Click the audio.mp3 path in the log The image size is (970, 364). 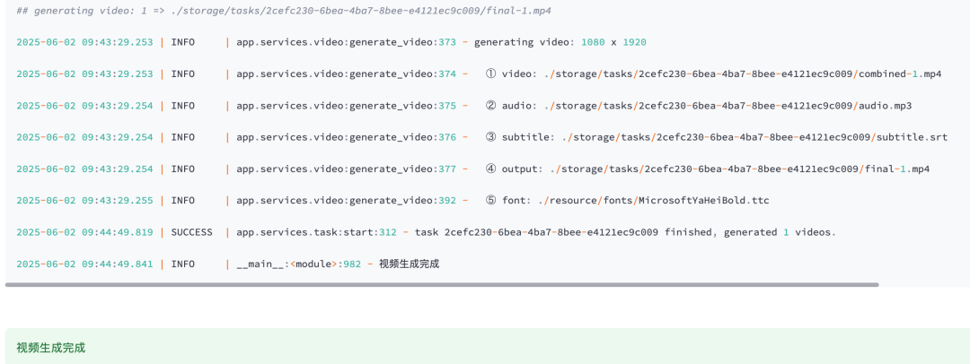click(x=727, y=106)
